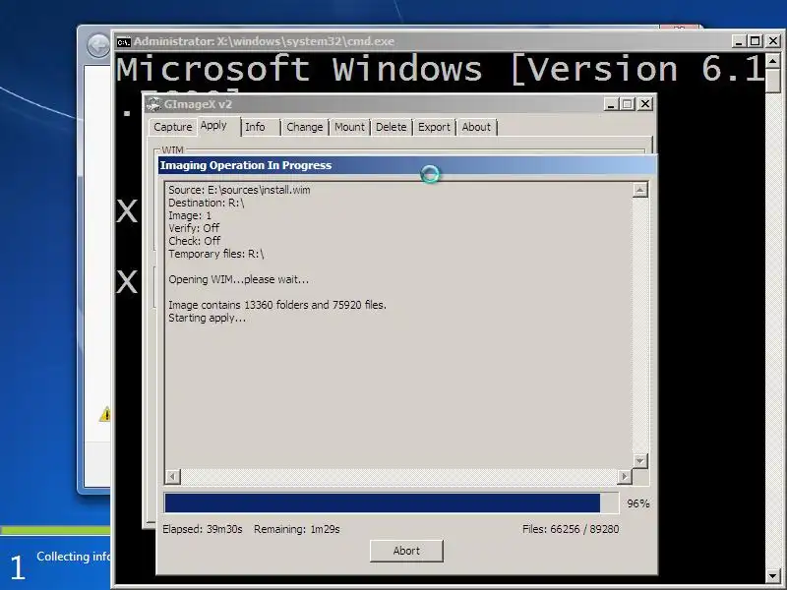Click the 'Elapsed: 39m30s' status
The width and height of the screenshot is (787, 590).
(203, 529)
